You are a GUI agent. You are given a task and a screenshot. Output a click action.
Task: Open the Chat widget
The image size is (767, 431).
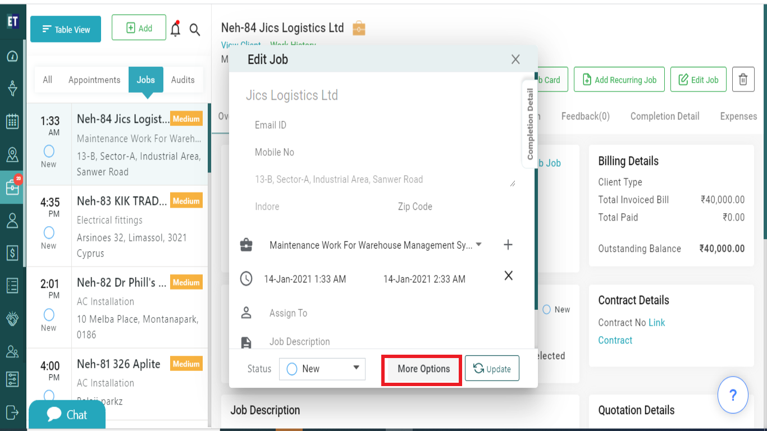point(67,415)
